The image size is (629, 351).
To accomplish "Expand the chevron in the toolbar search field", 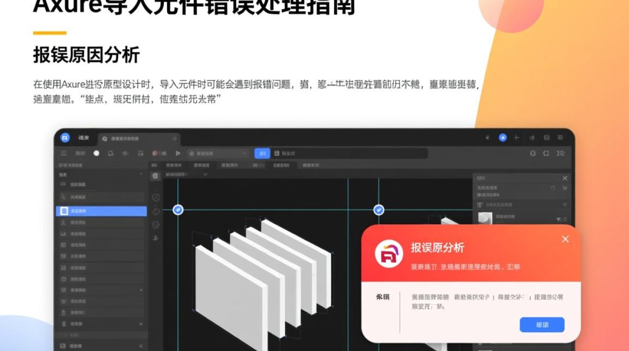I will (x=244, y=153).
